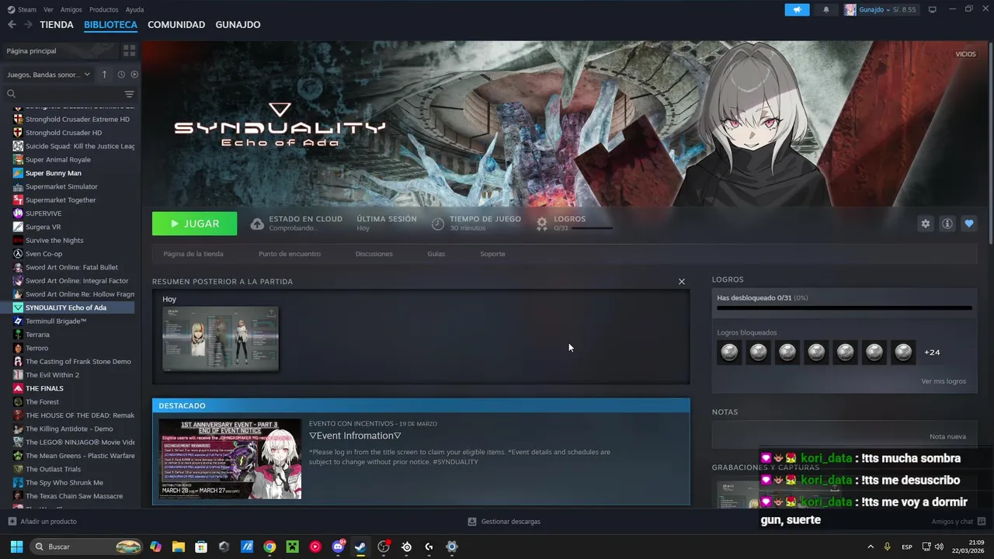Viewport: 994px width, 559px height.
Task: Open File Explorer from the taskbar
Action: coord(179,547)
